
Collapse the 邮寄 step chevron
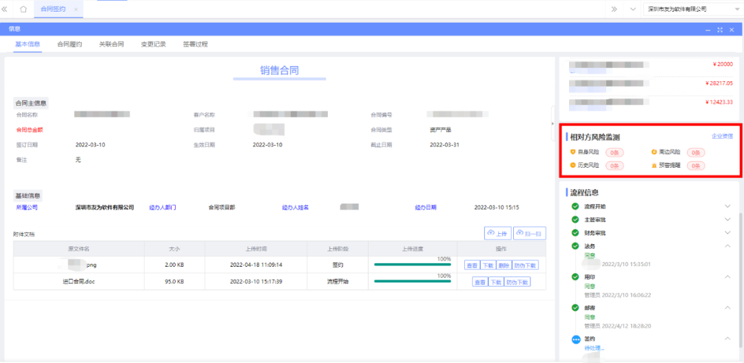point(727,307)
